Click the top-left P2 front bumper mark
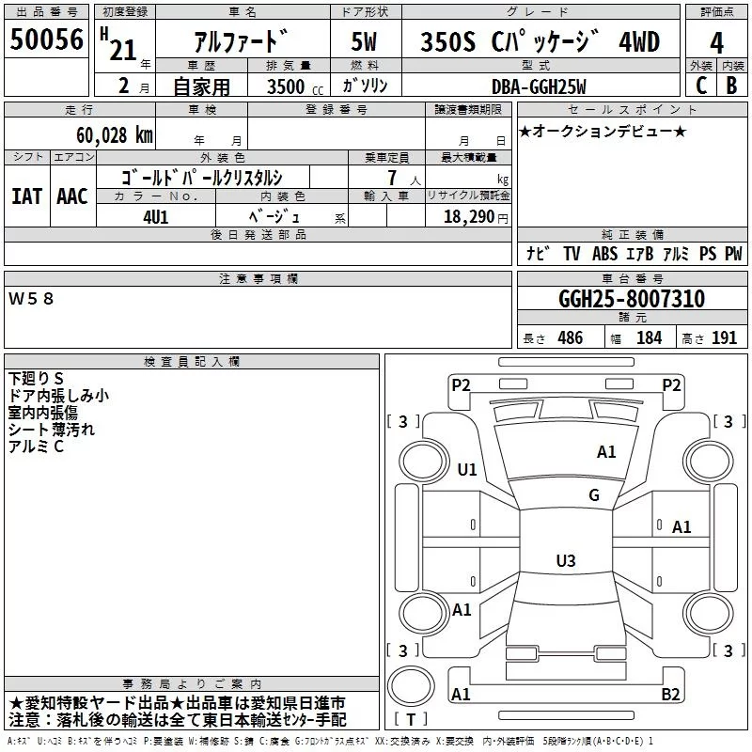Screen dimensions: 752x752 [461, 384]
